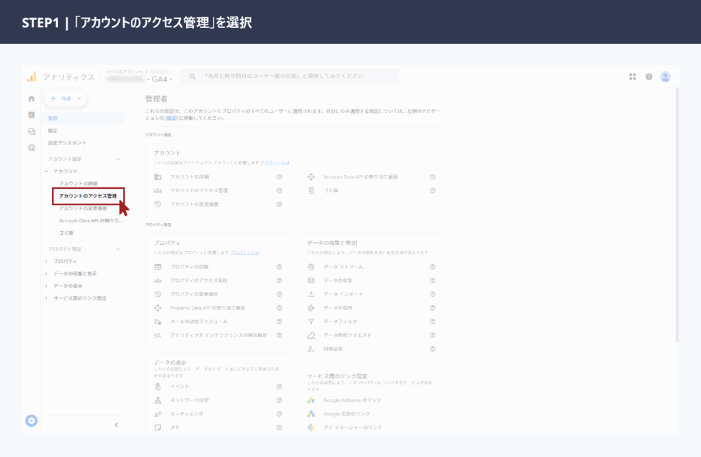Click the settings gear at bottom left
701x457 pixels.
[x=31, y=421]
